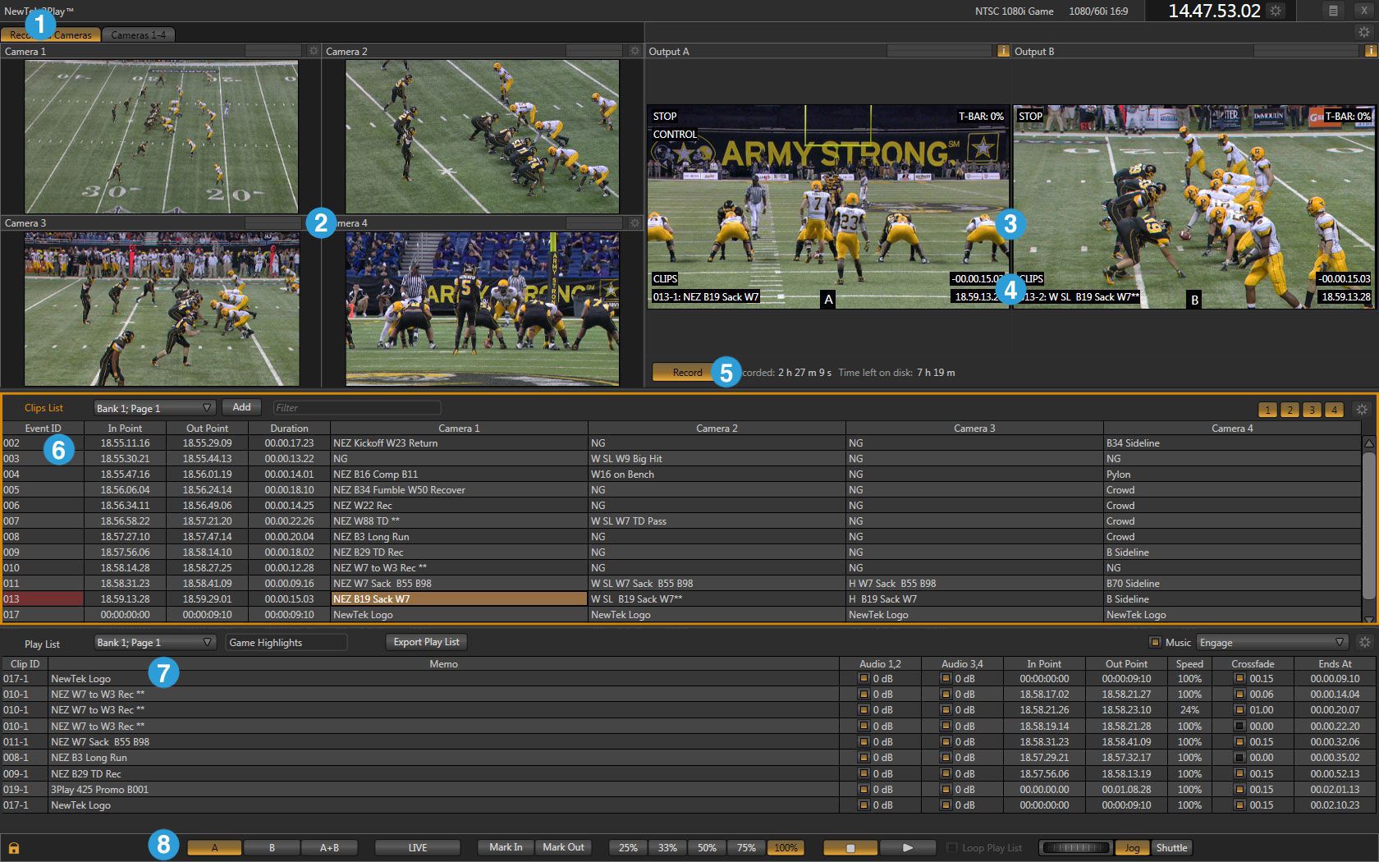Open the timecode clock settings gear
1379x862 pixels.
tap(1276, 11)
